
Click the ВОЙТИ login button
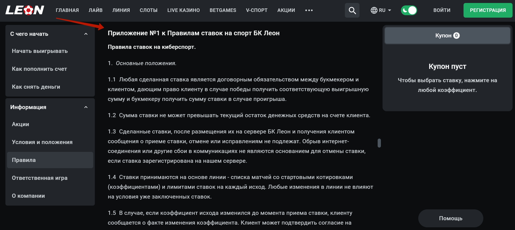click(x=442, y=10)
